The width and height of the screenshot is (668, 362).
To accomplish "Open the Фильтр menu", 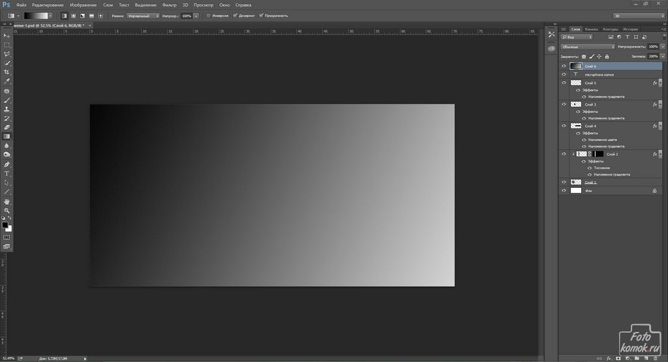I will tap(169, 5).
